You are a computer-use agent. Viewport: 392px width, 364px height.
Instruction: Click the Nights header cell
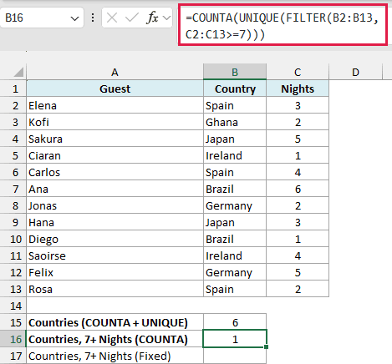(298, 88)
